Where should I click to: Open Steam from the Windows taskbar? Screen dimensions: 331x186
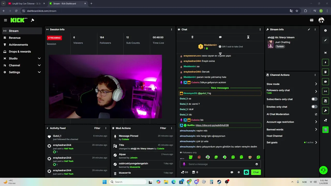[219, 182]
